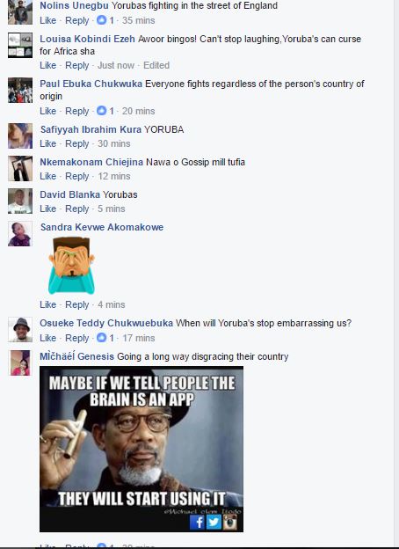The image size is (399, 549).
Task: Open Mìchäéí Genesis profile name link
Action: coord(77,356)
